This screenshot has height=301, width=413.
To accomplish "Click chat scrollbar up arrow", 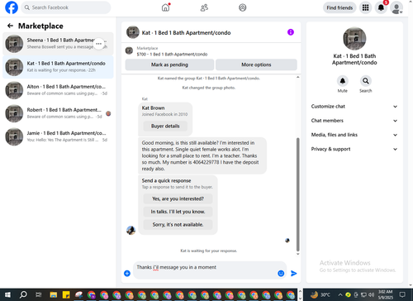I will coord(297,77).
